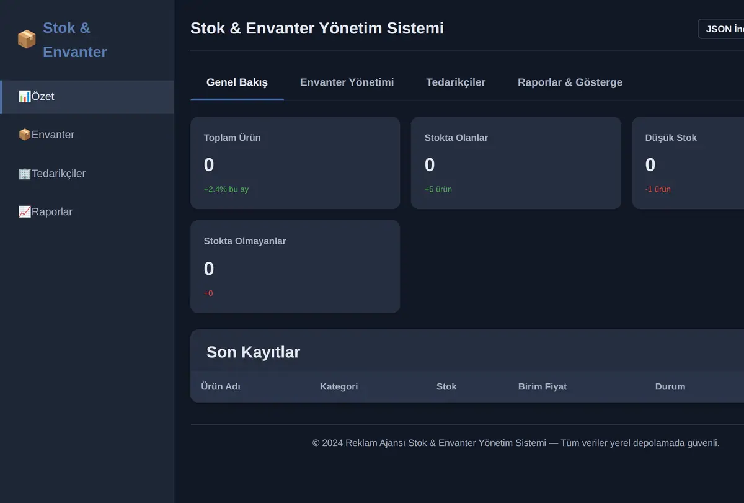
Task: Click the '+2.4% bu ay' text
Action: point(226,189)
